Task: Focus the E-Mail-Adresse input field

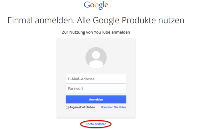Action: coord(96,79)
